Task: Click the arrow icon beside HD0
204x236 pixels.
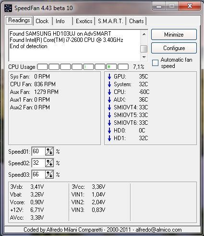Action: [109, 131]
